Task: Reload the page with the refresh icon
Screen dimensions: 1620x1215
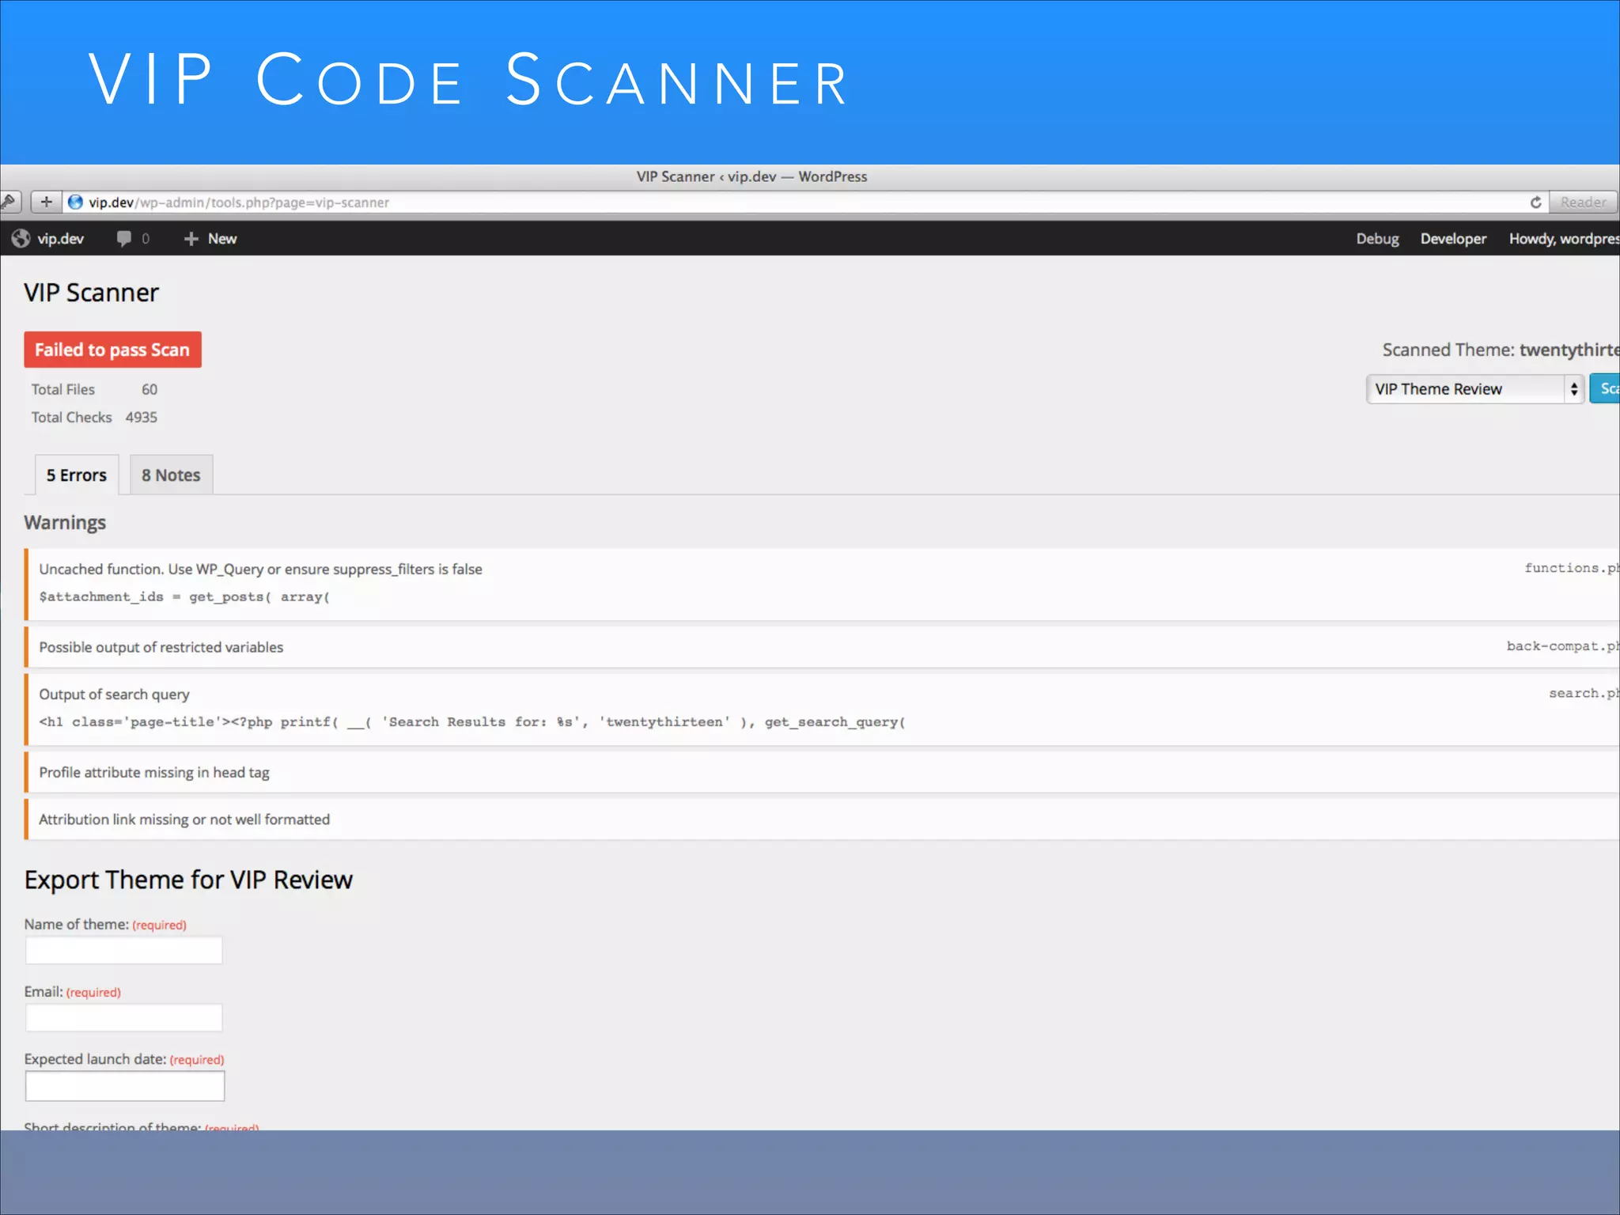Action: (1535, 202)
